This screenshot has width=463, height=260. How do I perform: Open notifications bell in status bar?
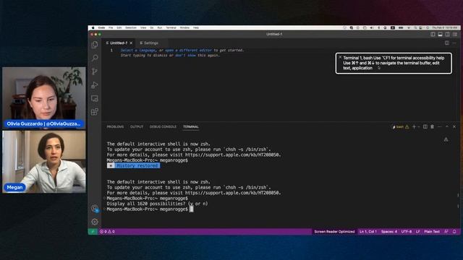[454, 232]
